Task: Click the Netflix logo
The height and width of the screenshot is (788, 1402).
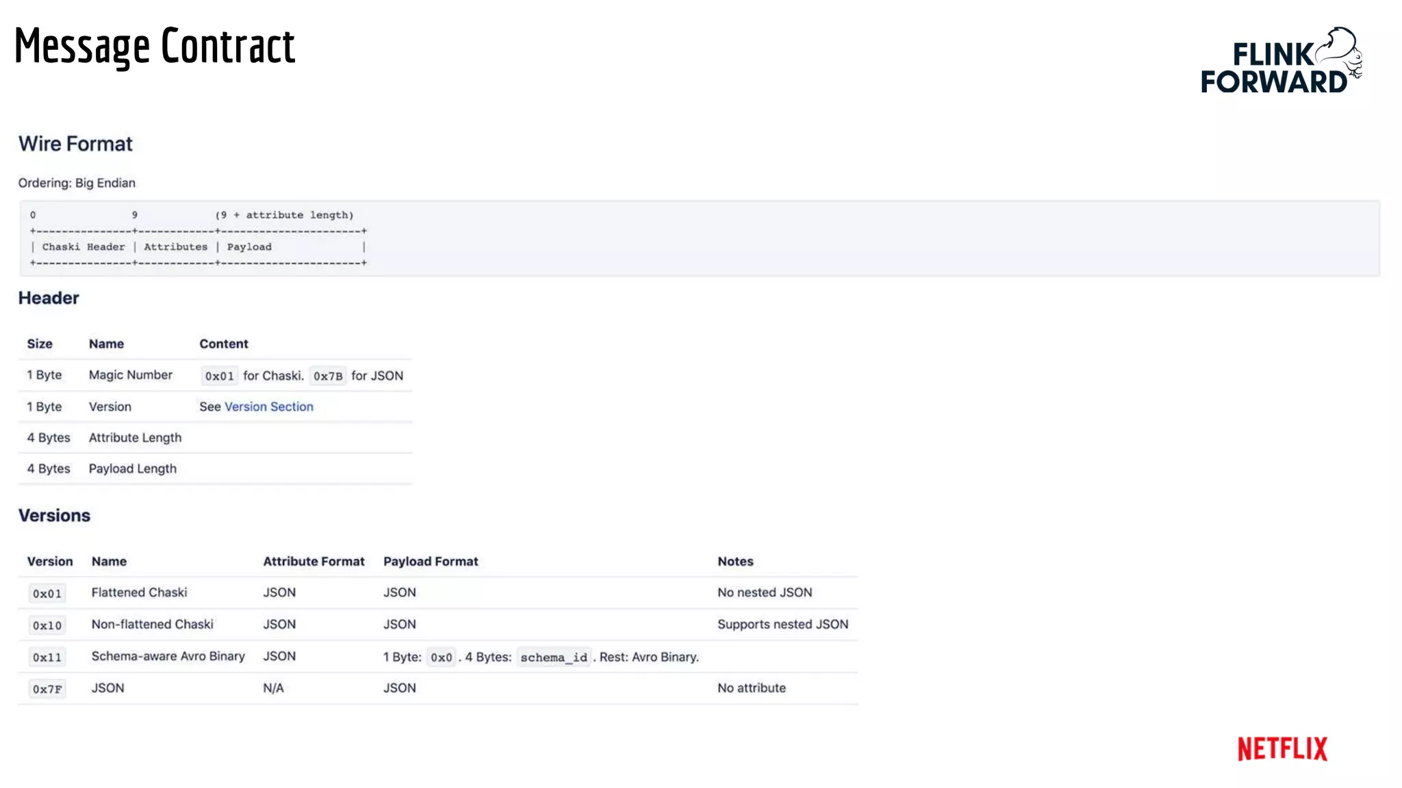Action: pos(1282,749)
